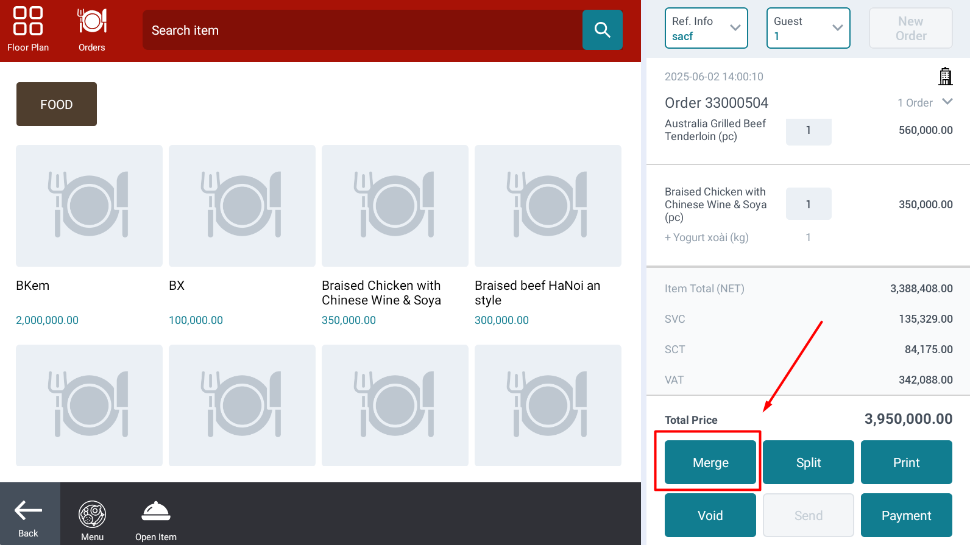The width and height of the screenshot is (970, 545).
Task: Click the building icon beside order date
Action: 945,77
